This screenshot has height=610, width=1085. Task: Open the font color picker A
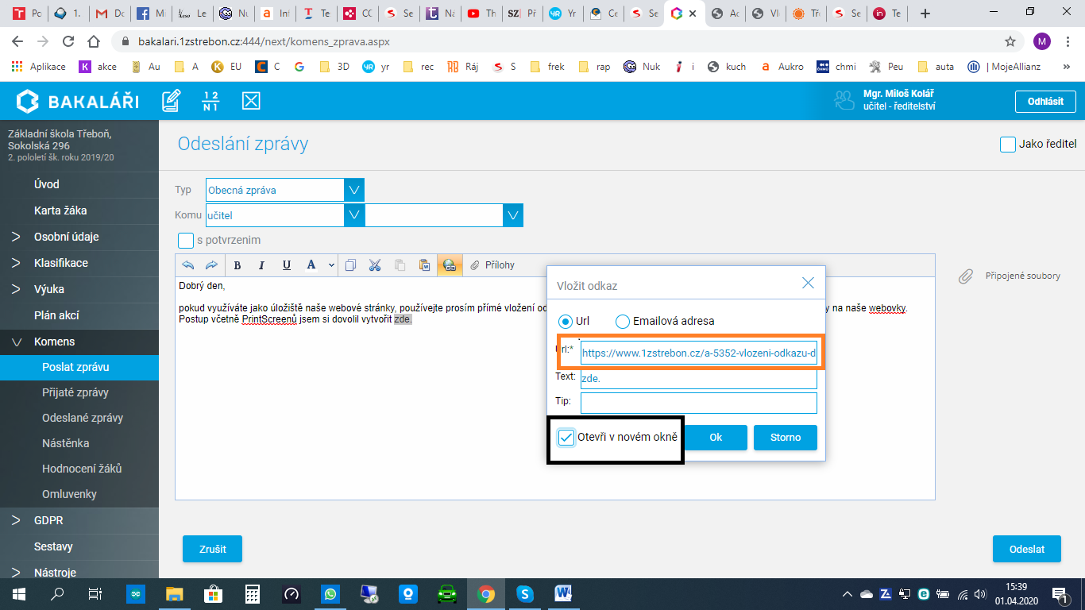pos(311,265)
